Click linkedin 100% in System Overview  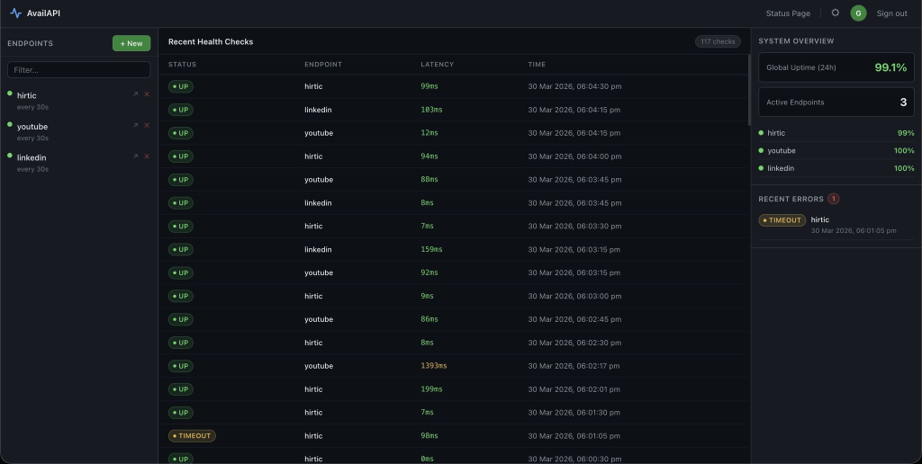836,168
